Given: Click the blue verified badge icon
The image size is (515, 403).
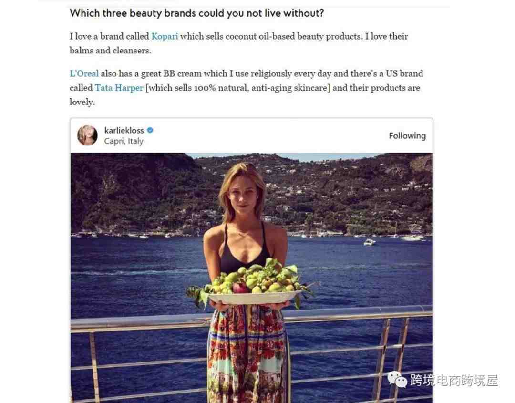Looking at the screenshot, I should point(150,130).
